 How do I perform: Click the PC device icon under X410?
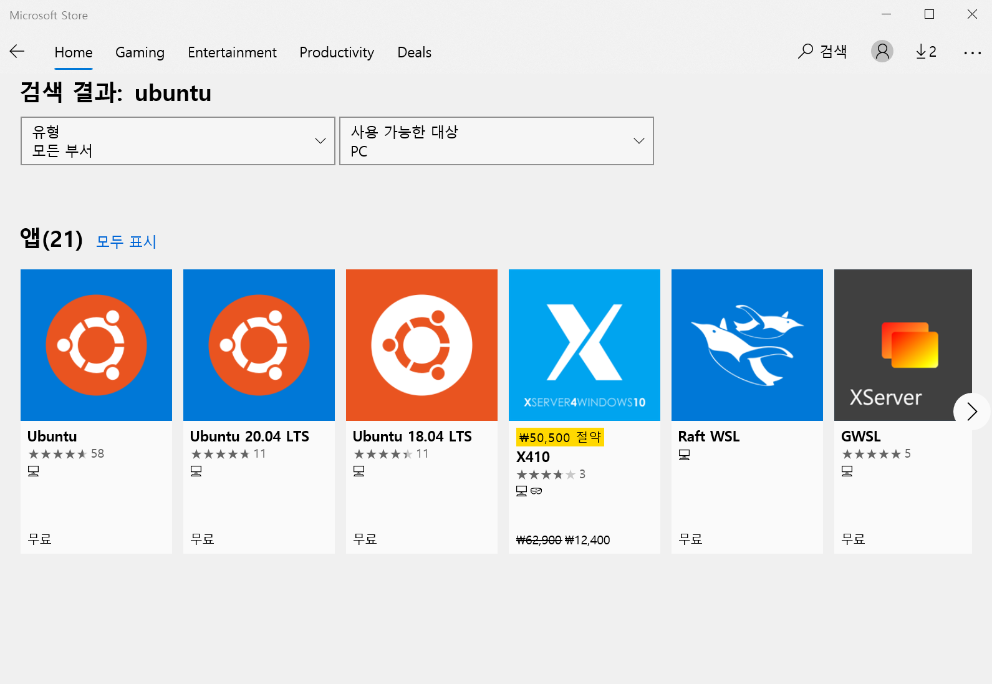pyautogui.click(x=522, y=491)
